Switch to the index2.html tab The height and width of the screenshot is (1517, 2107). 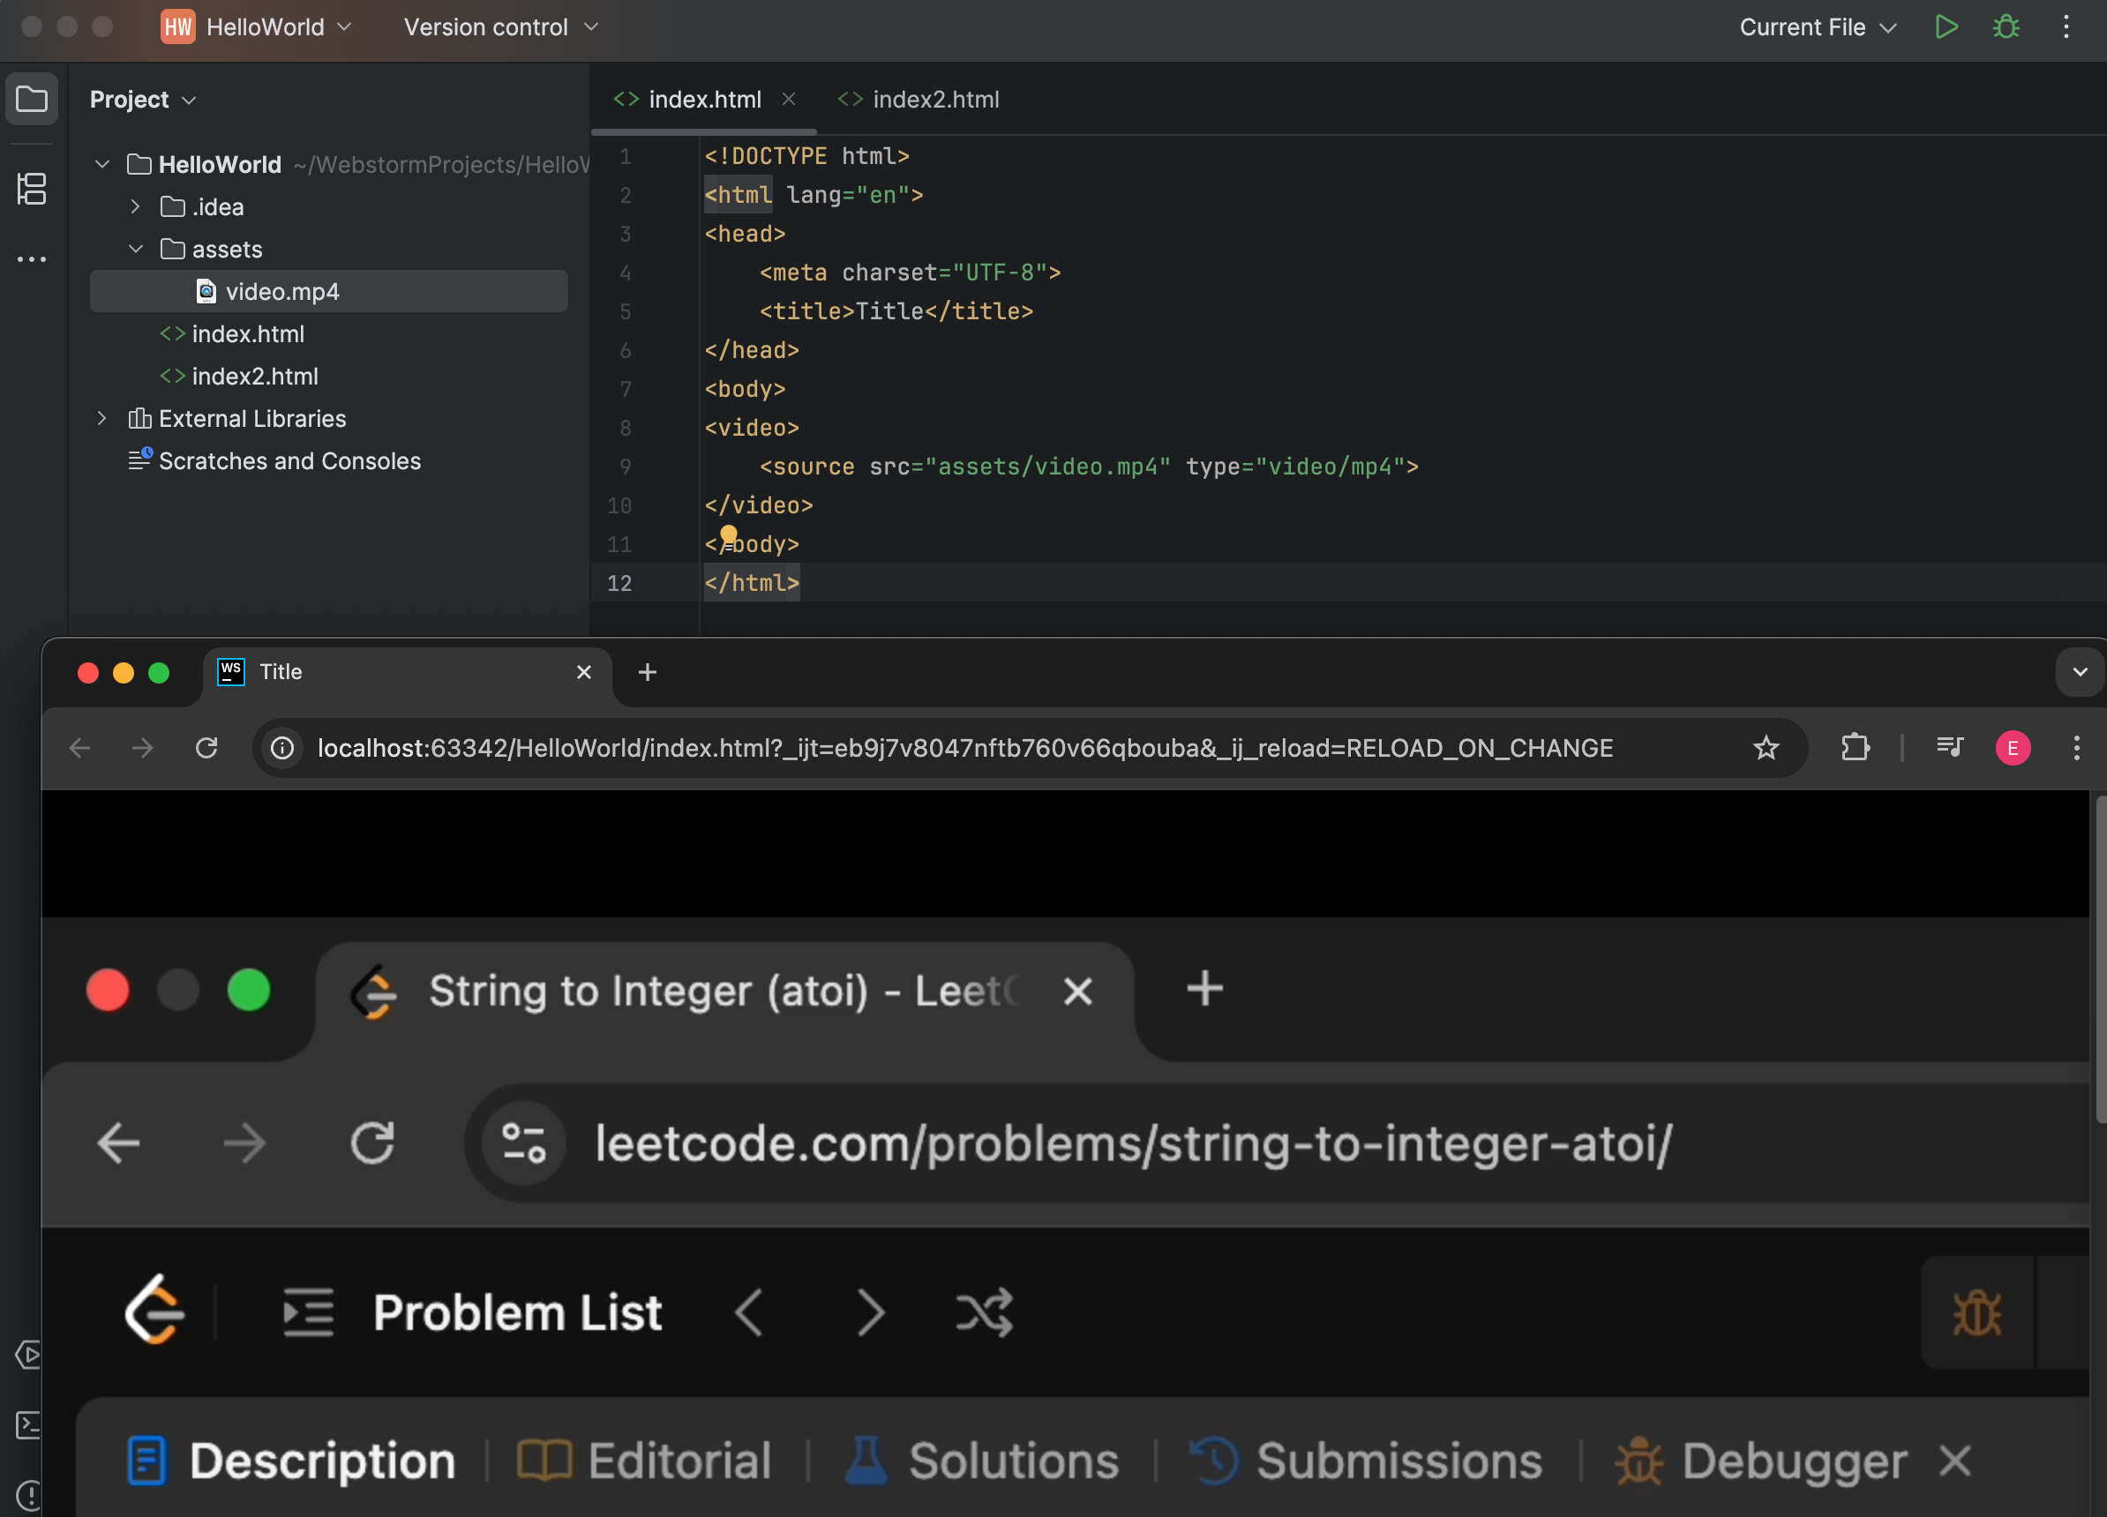click(934, 100)
